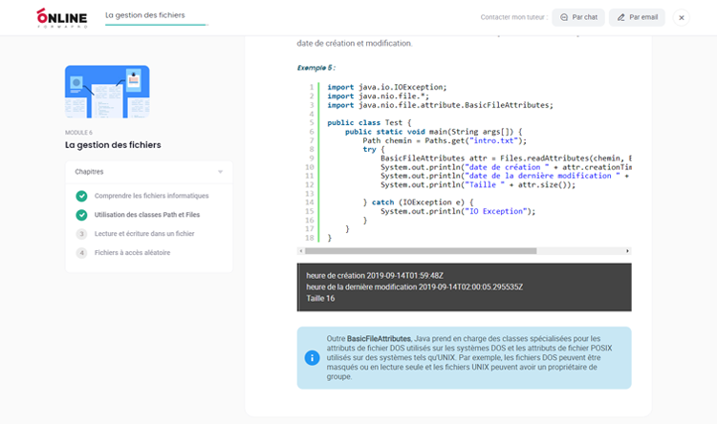This screenshot has height=424, width=717.
Task: Click the blue info icon
Action: tap(312, 358)
